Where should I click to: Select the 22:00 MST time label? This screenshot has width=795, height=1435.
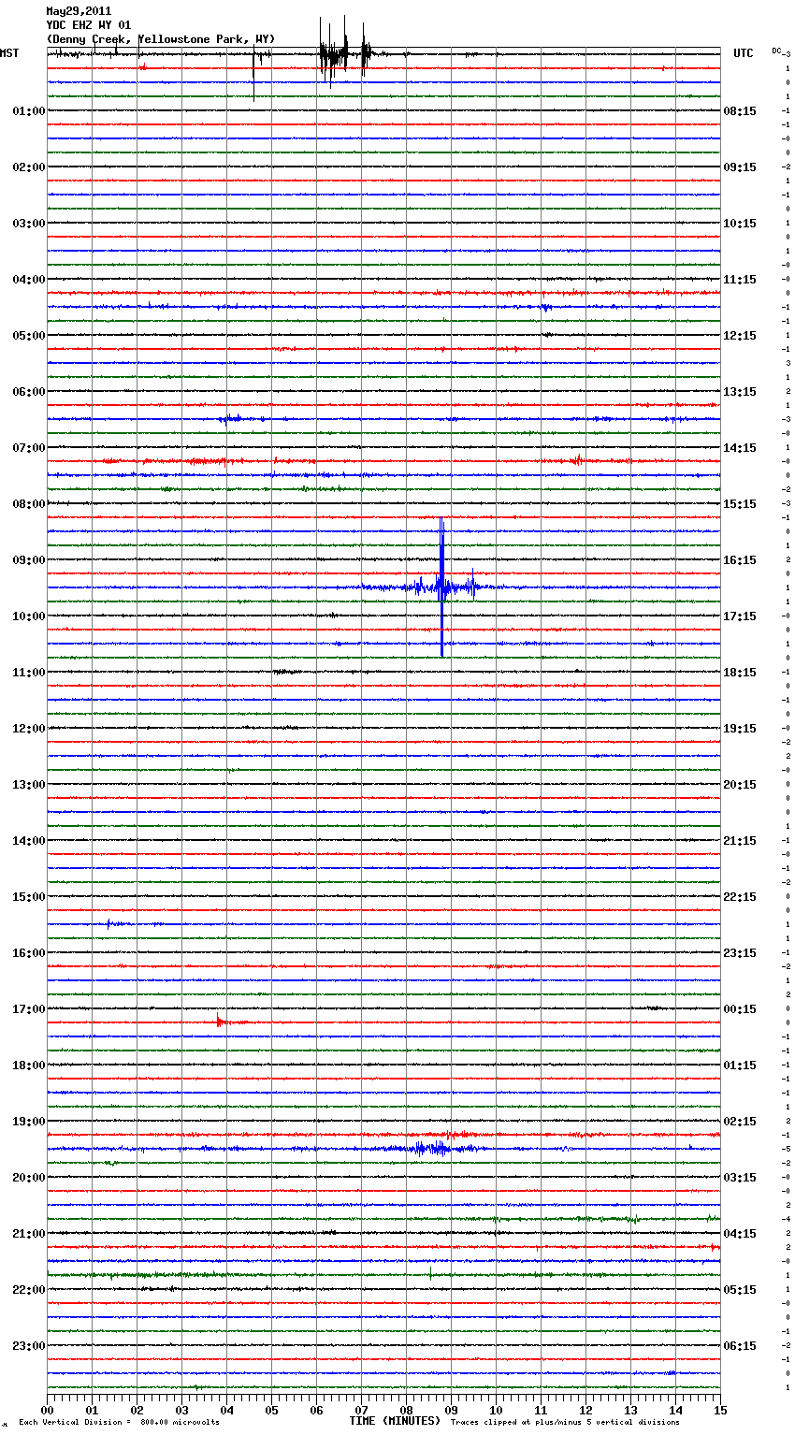pos(29,1290)
